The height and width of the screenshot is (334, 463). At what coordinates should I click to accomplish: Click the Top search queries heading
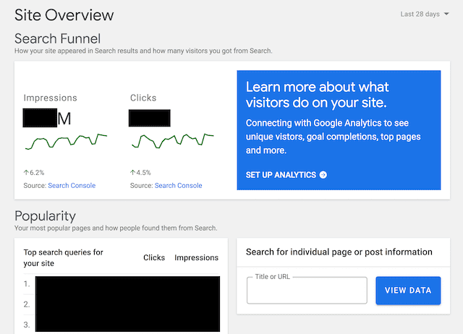coord(64,257)
